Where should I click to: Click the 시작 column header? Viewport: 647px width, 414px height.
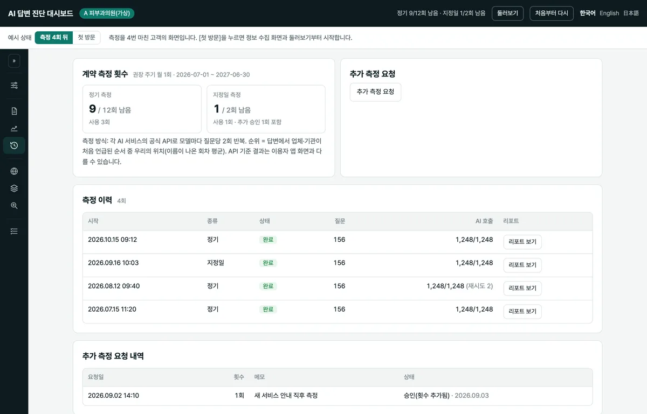[93, 221]
